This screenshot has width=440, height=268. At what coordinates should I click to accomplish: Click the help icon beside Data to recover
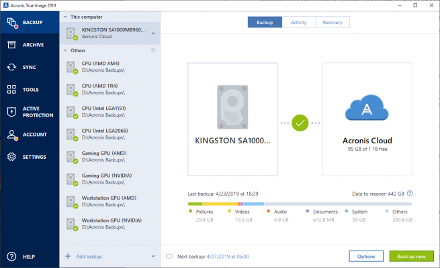coord(410,194)
